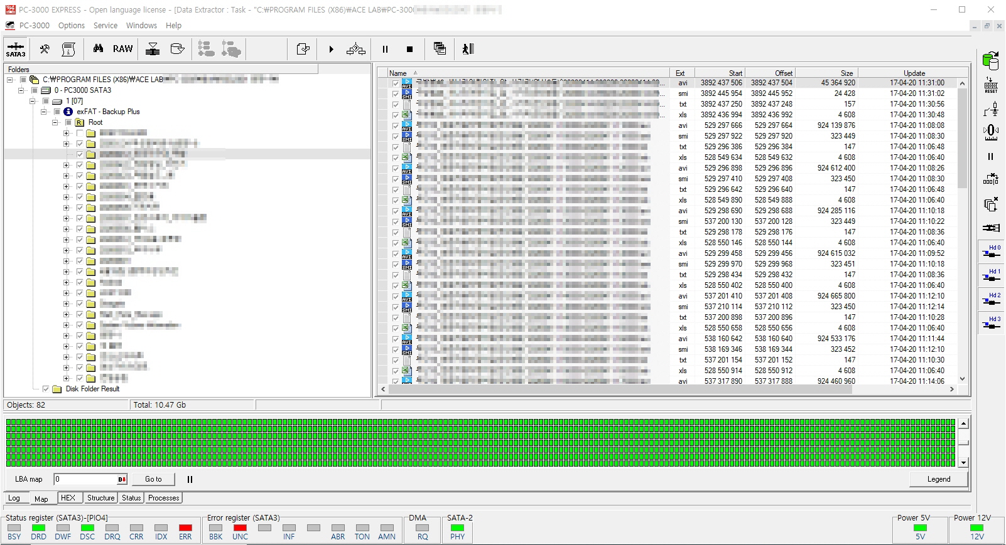
Task: Select the Hd 1 head button
Action: tap(991, 275)
